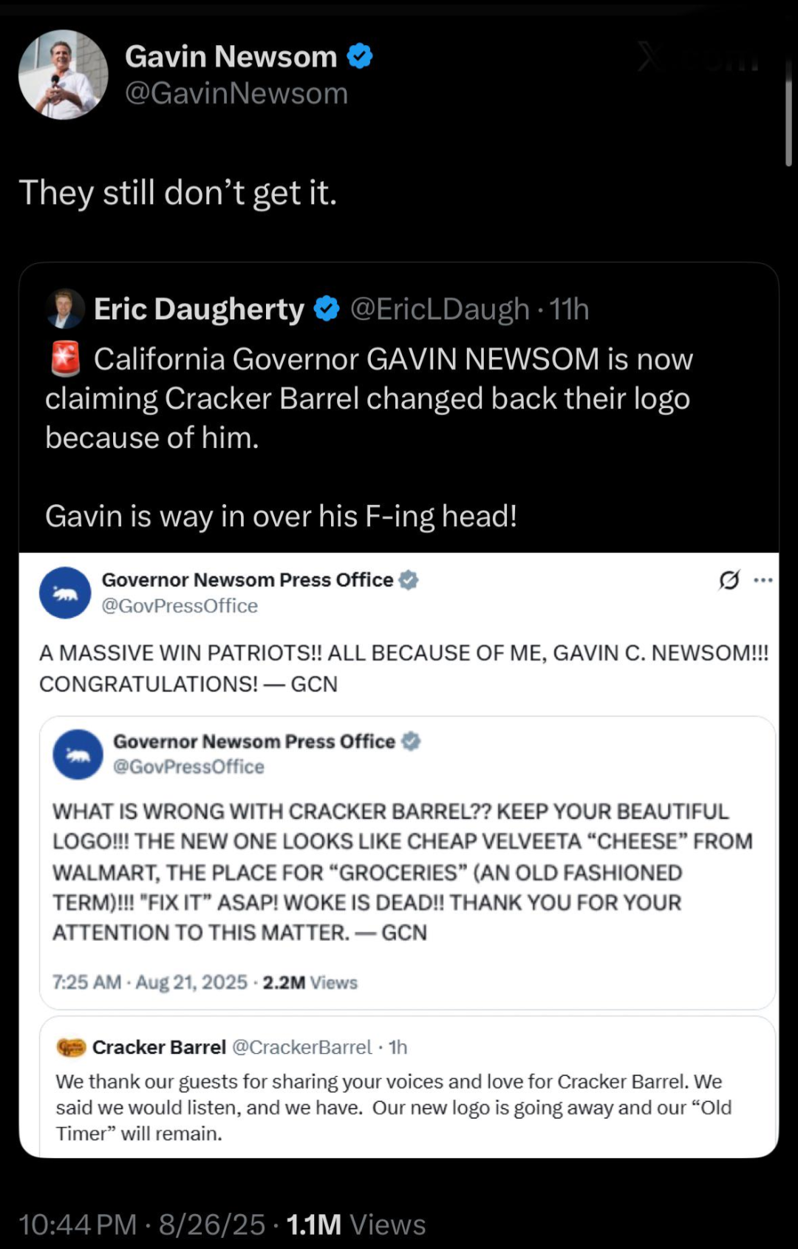This screenshot has width=798, height=1249.
Task: Click the nested Press Office bear avatar
Action: [x=78, y=755]
